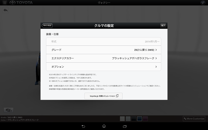The image size is (208, 130).
Task: Select the first light gray color swatch
Action: [122, 119]
